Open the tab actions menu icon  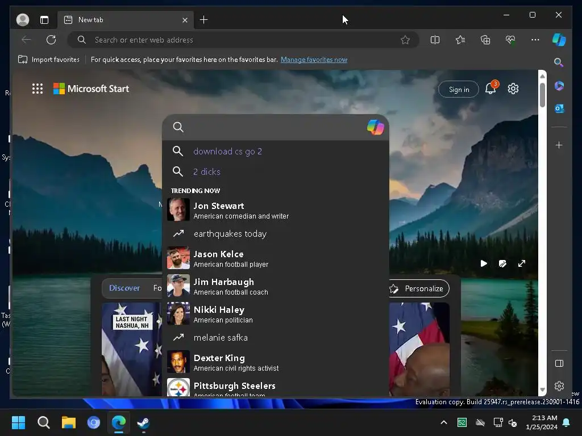44,20
